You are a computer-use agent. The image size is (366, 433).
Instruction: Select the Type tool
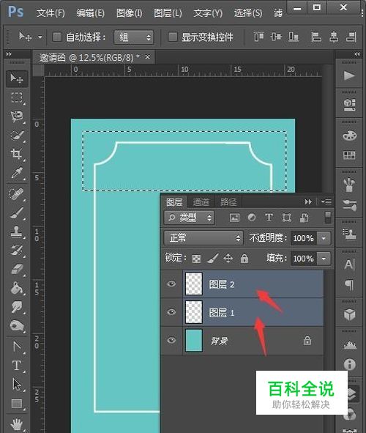[x=17, y=366]
